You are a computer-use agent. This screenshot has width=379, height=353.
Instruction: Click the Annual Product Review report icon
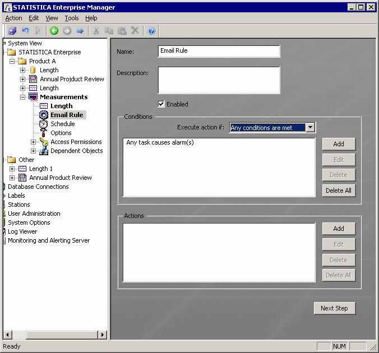coord(22,178)
